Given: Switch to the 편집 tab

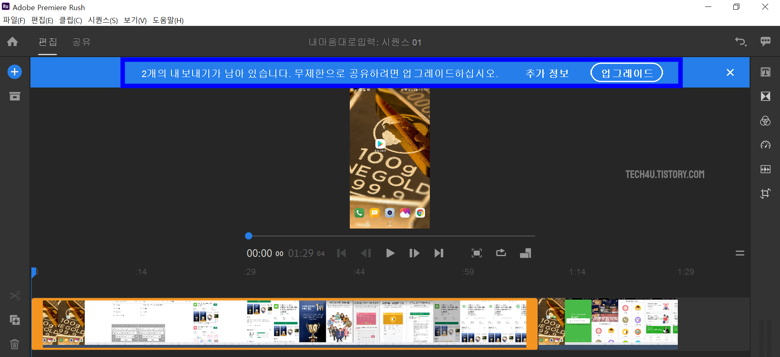Looking at the screenshot, I should (x=48, y=42).
